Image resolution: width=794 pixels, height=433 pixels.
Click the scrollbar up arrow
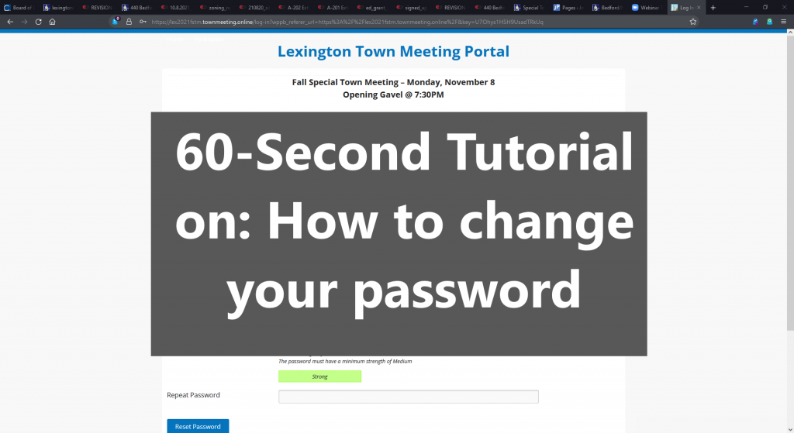(x=790, y=32)
